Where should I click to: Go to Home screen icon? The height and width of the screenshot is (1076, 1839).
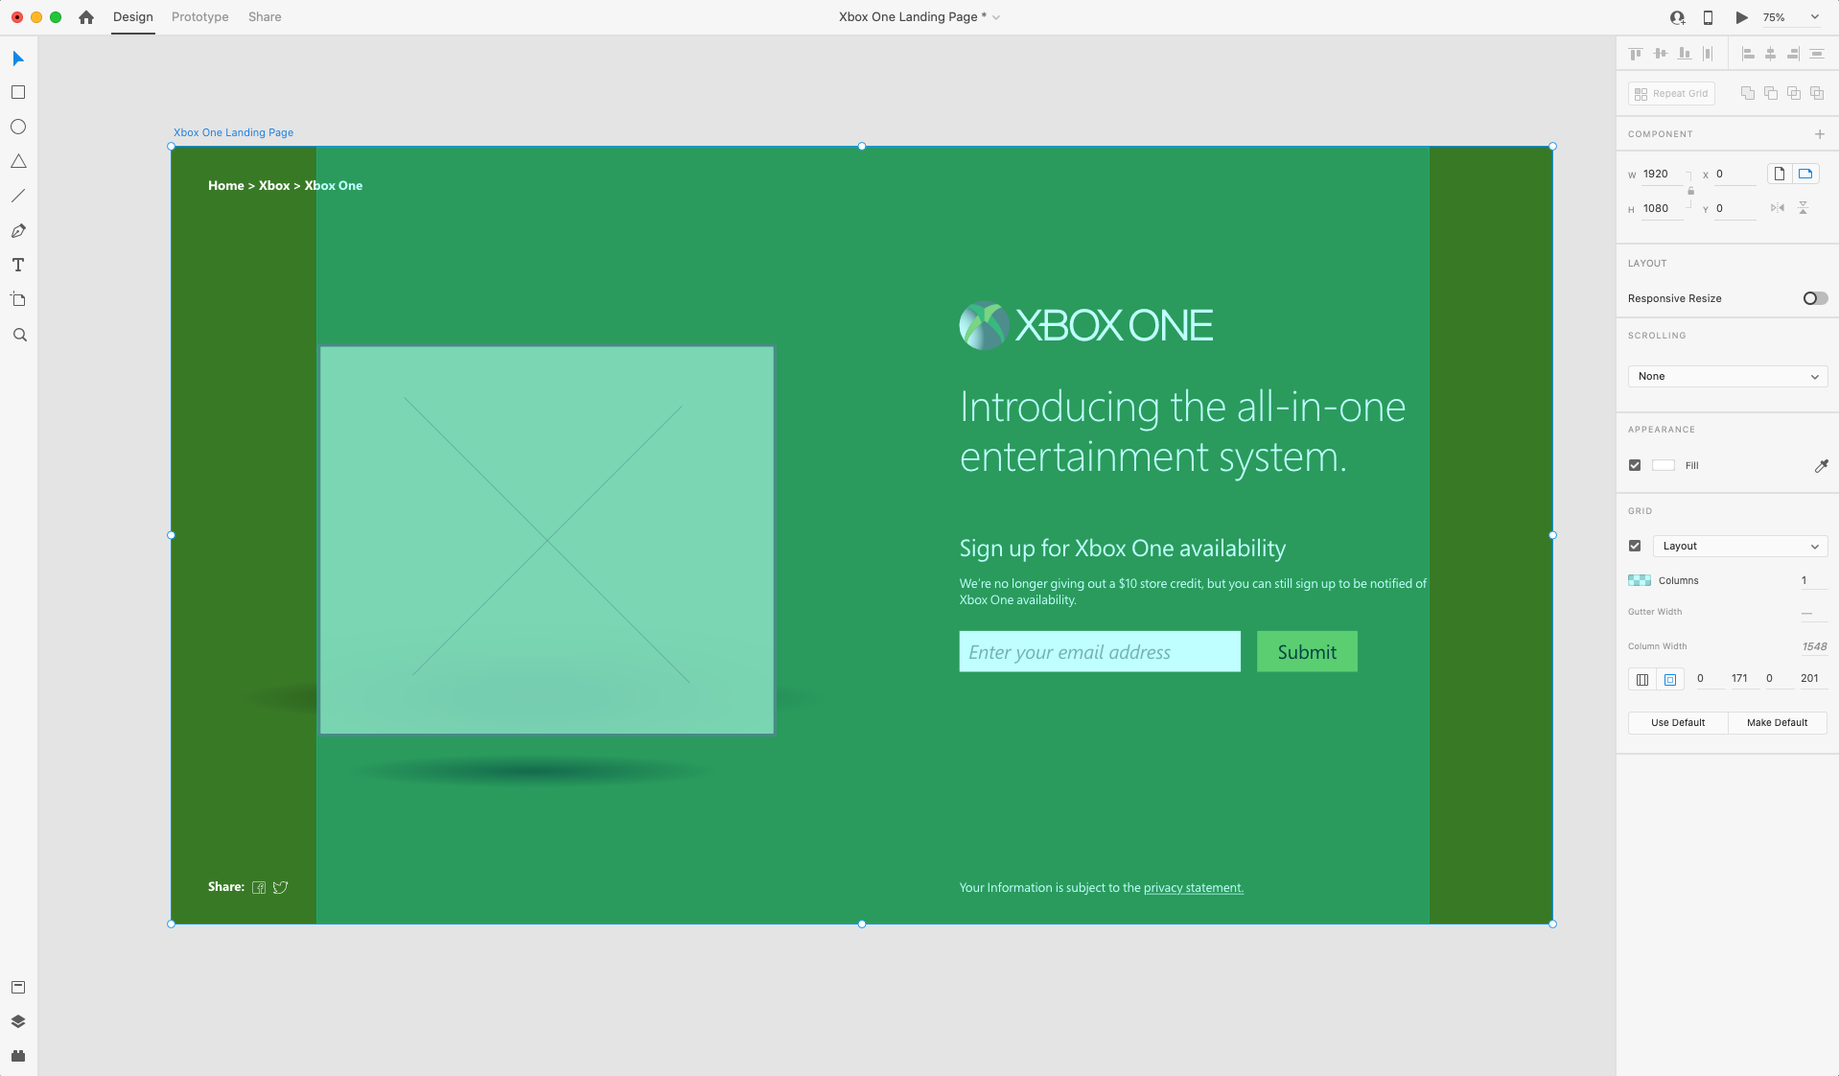tap(86, 17)
